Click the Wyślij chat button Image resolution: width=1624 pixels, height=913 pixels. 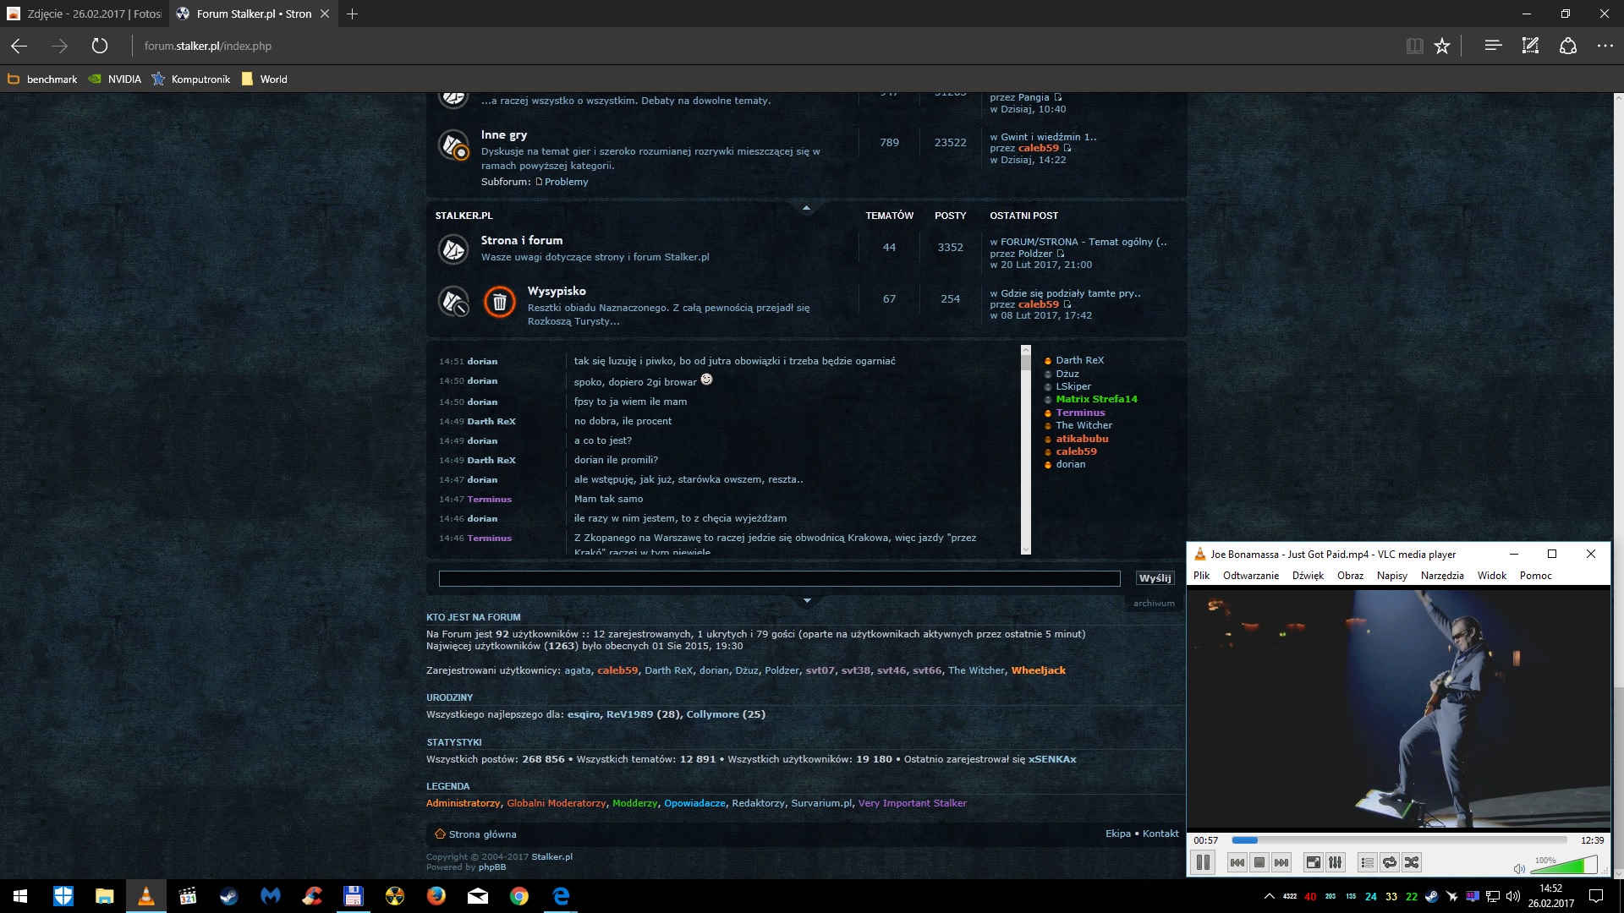tap(1155, 578)
